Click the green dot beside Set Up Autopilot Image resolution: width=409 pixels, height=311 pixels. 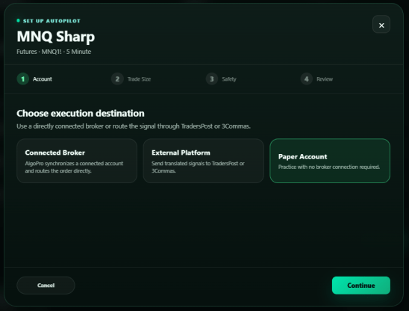click(18, 21)
